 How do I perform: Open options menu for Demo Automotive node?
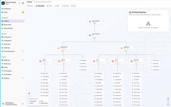coord(103,34)
